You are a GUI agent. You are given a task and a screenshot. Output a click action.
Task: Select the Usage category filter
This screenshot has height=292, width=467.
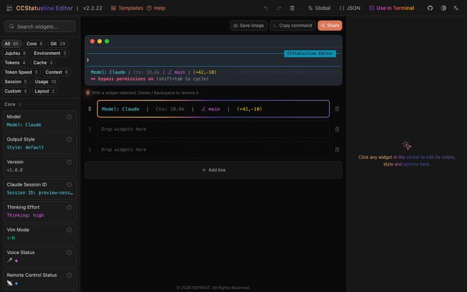[46, 82]
